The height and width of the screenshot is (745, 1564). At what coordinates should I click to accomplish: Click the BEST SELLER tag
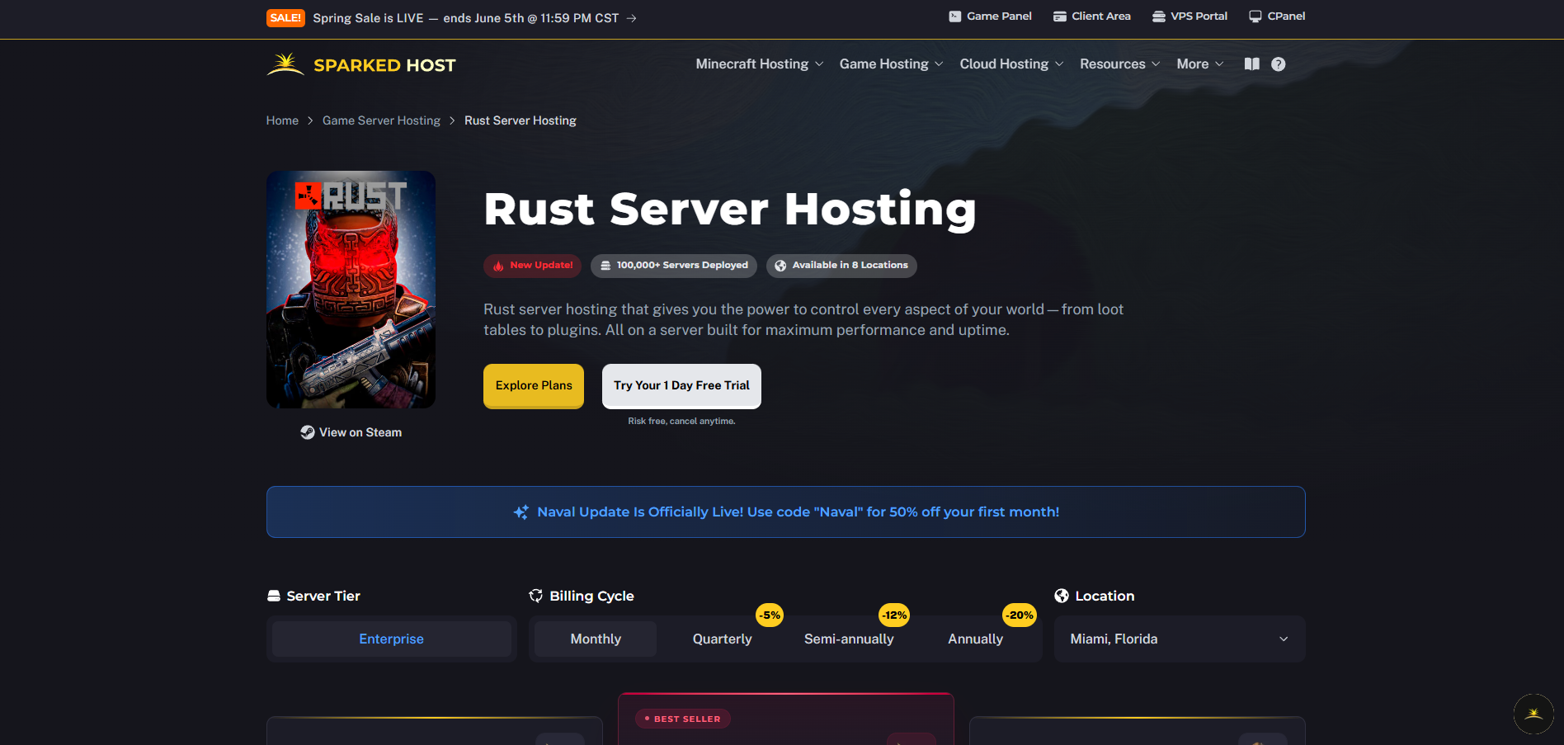[x=683, y=719]
